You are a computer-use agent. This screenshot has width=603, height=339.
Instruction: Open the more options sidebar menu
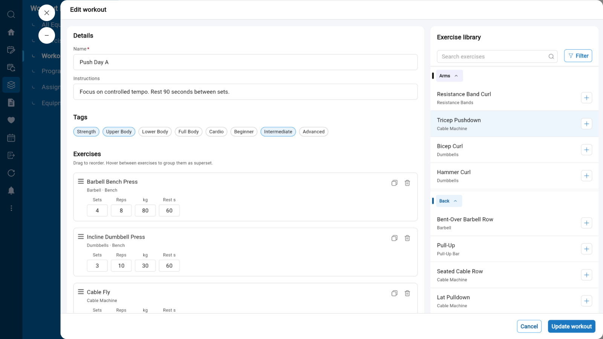coord(11,208)
